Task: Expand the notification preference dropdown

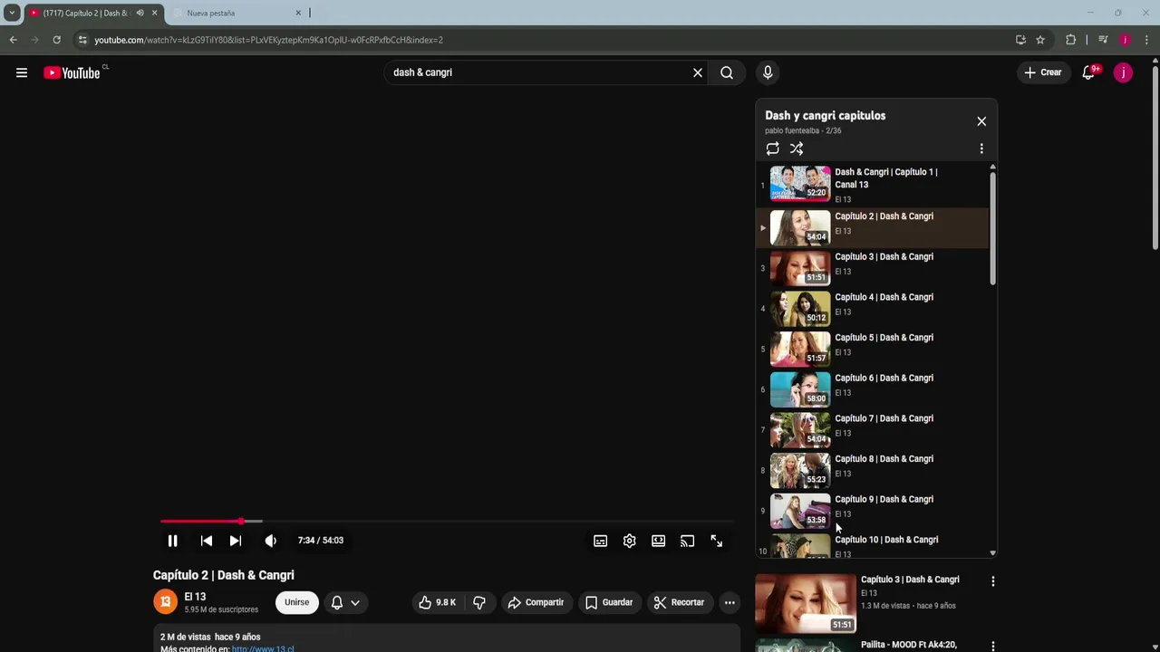Action: coord(355,602)
